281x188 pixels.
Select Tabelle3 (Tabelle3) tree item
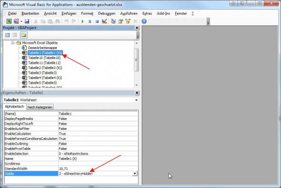pyautogui.click(x=42, y=73)
